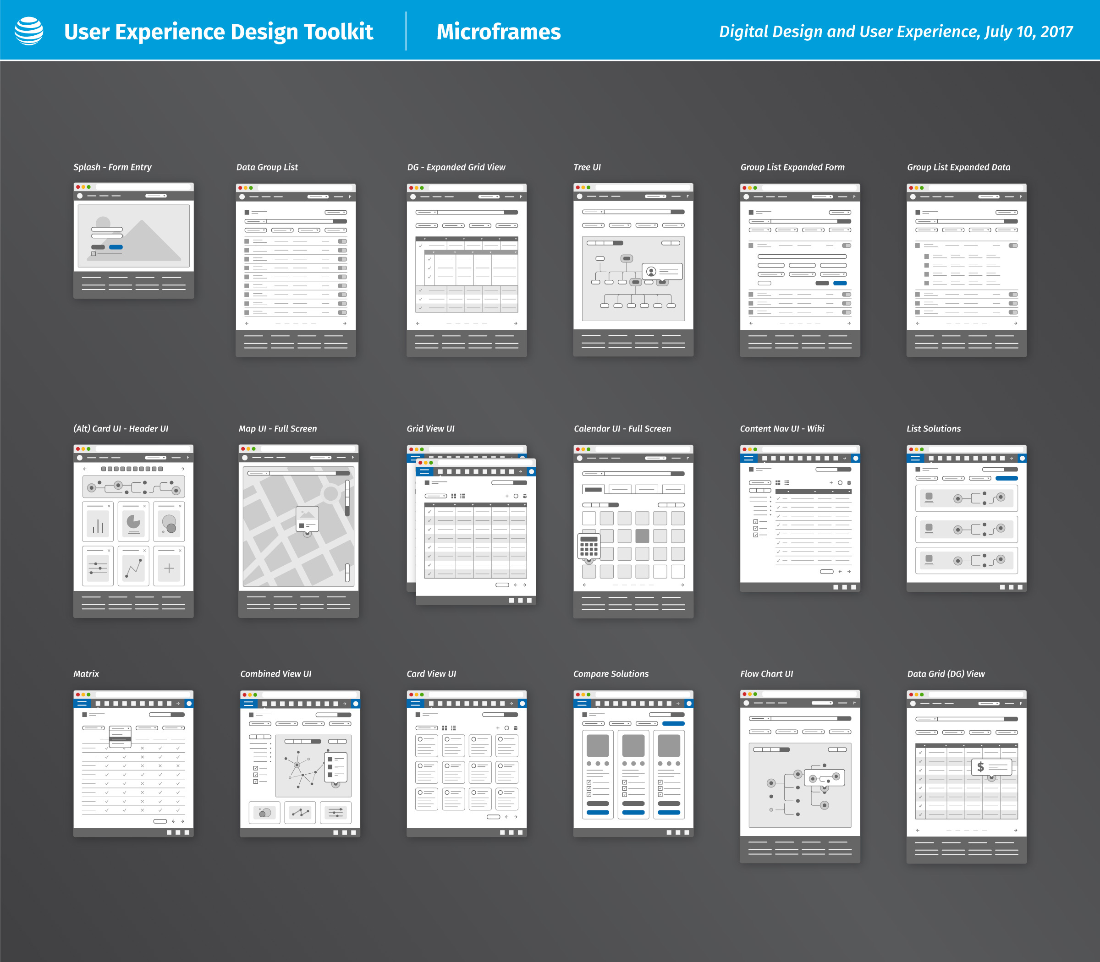1100x962 pixels.
Task: Click the trash icon in the Grid View UI toolbar
Action: [525, 497]
